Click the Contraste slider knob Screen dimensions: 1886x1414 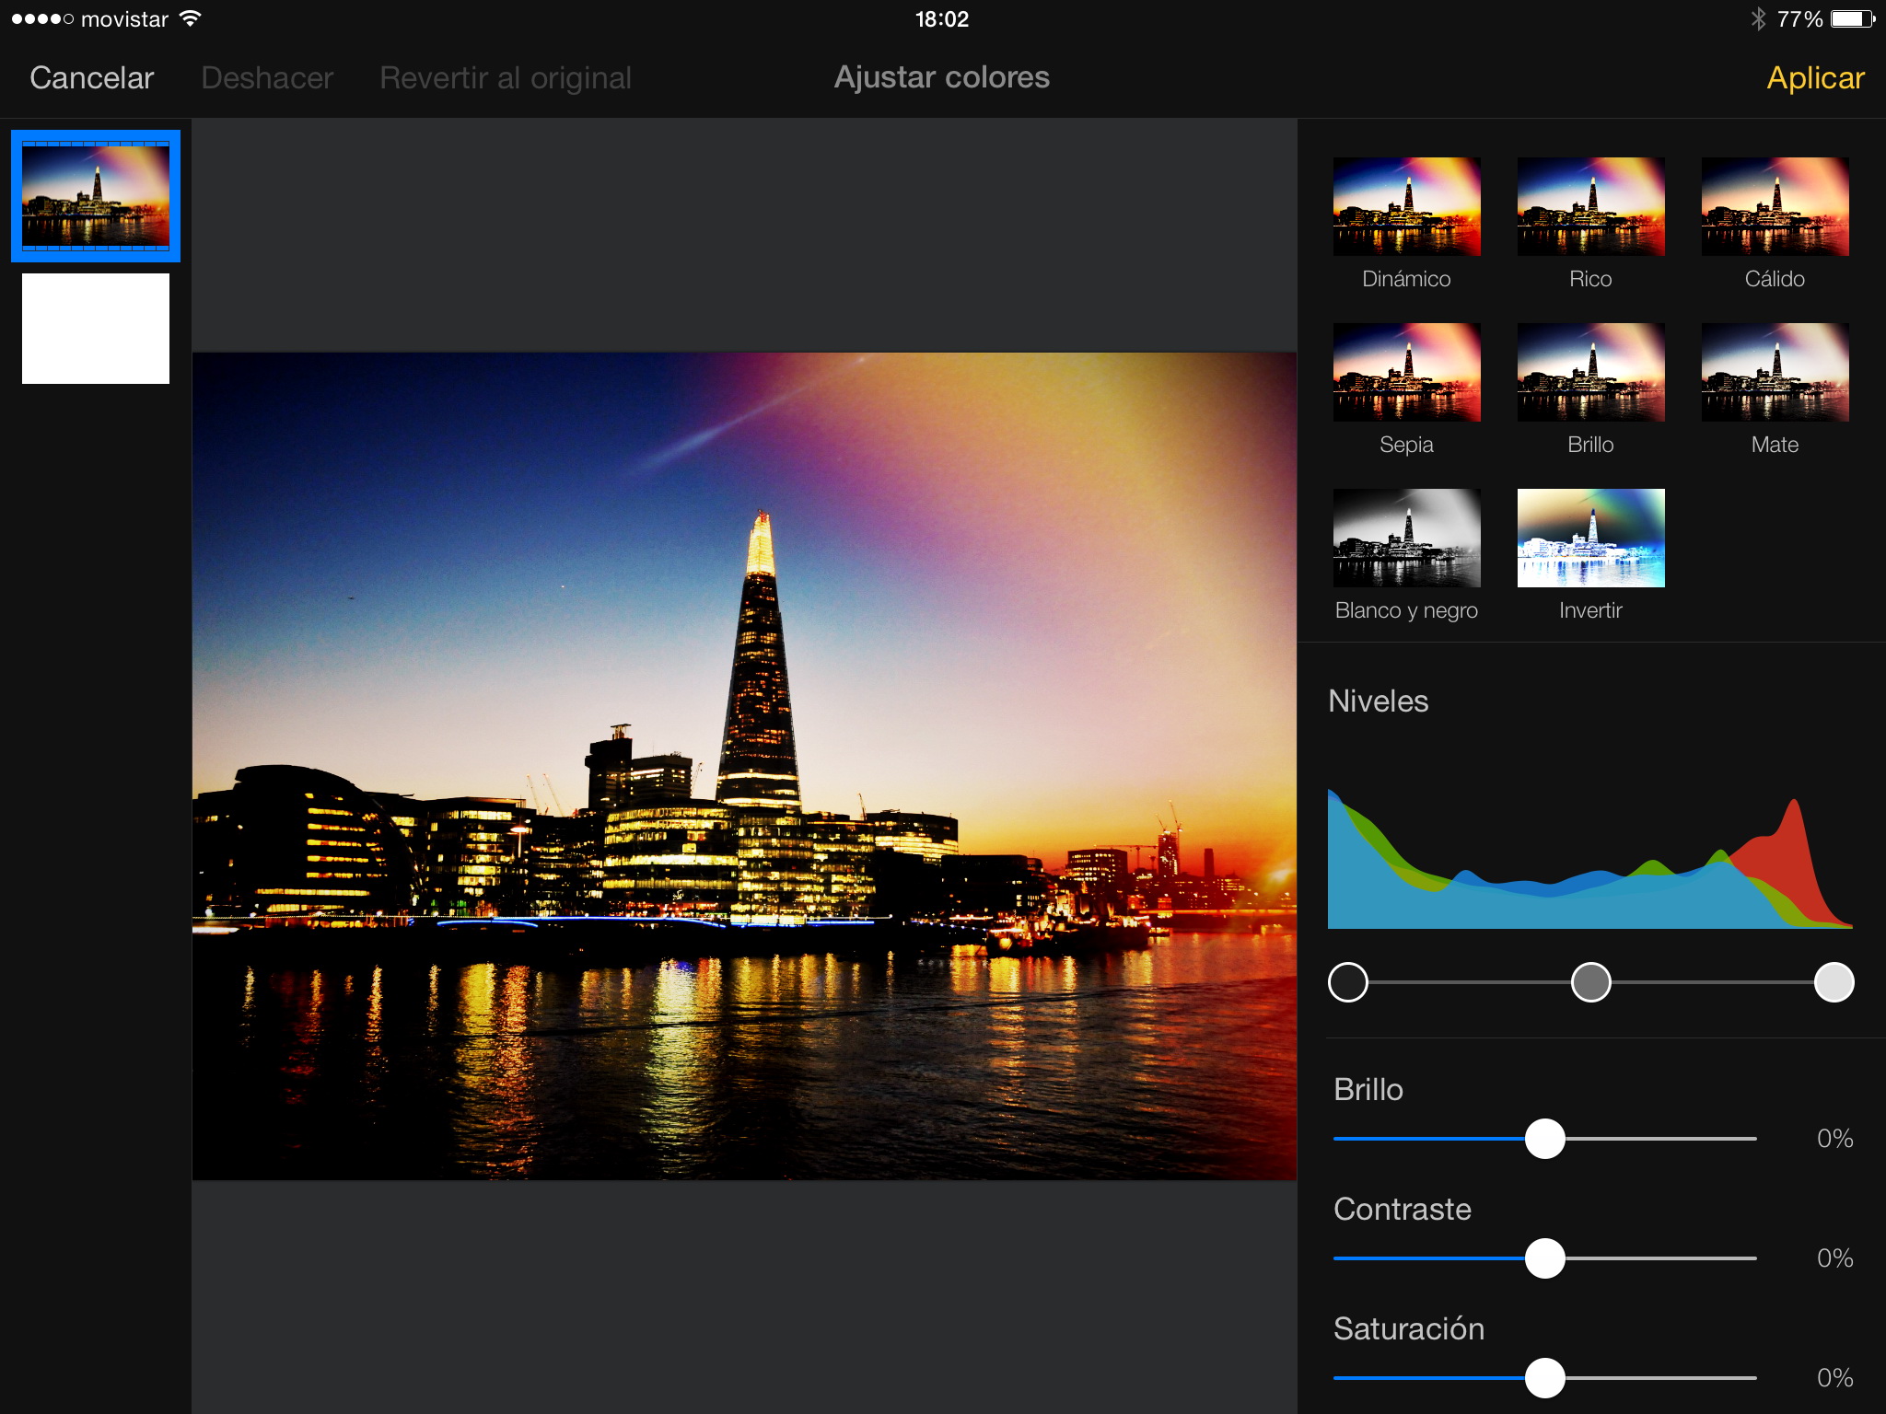[1544, 1258]
